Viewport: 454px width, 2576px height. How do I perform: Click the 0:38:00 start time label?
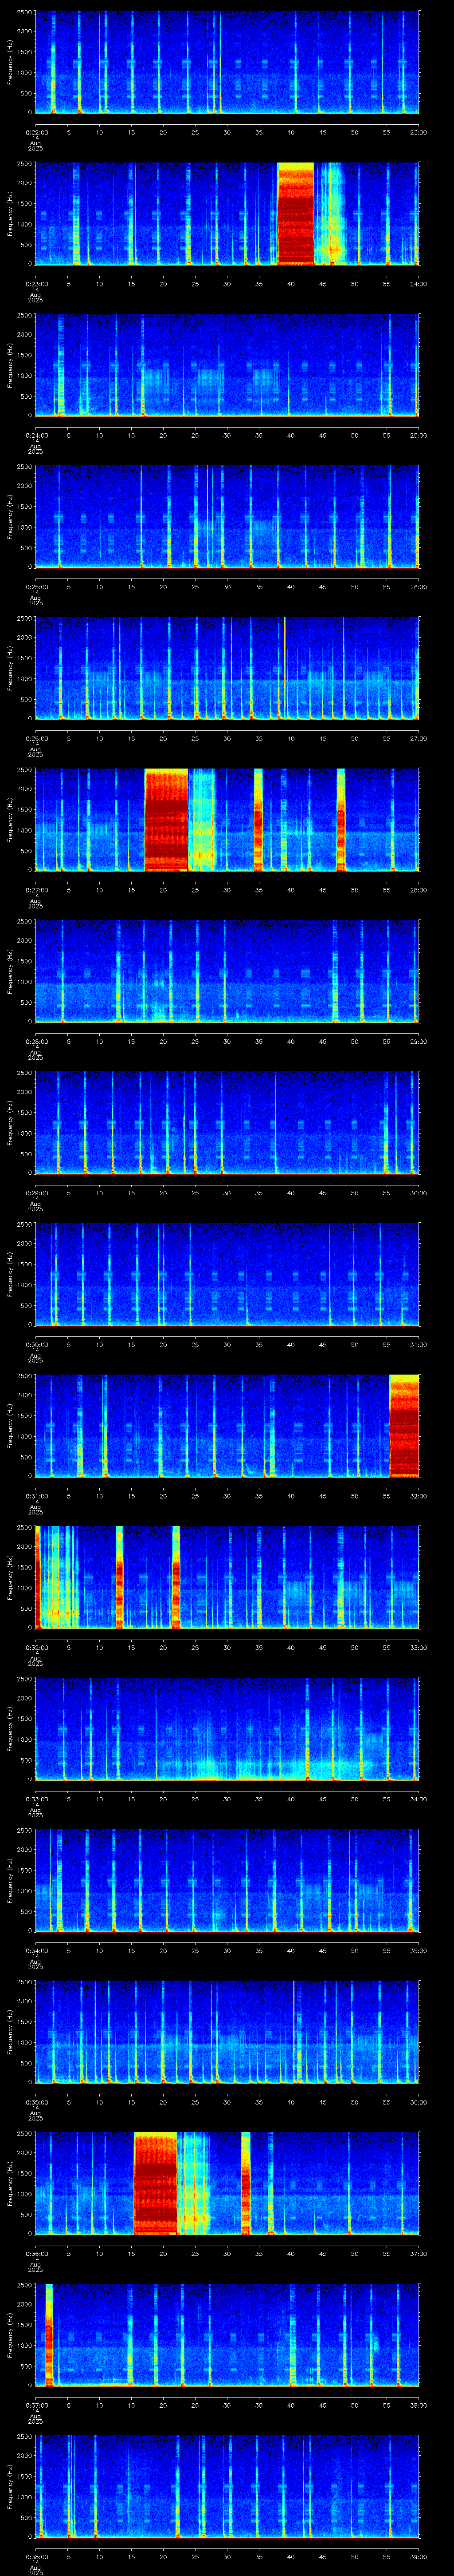pos(36,2556)
